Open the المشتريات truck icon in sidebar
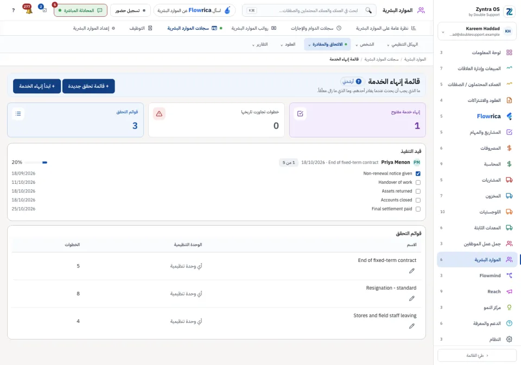Image resolution: width=521 pixels, height=365 pixels. [x=509, y=180]
